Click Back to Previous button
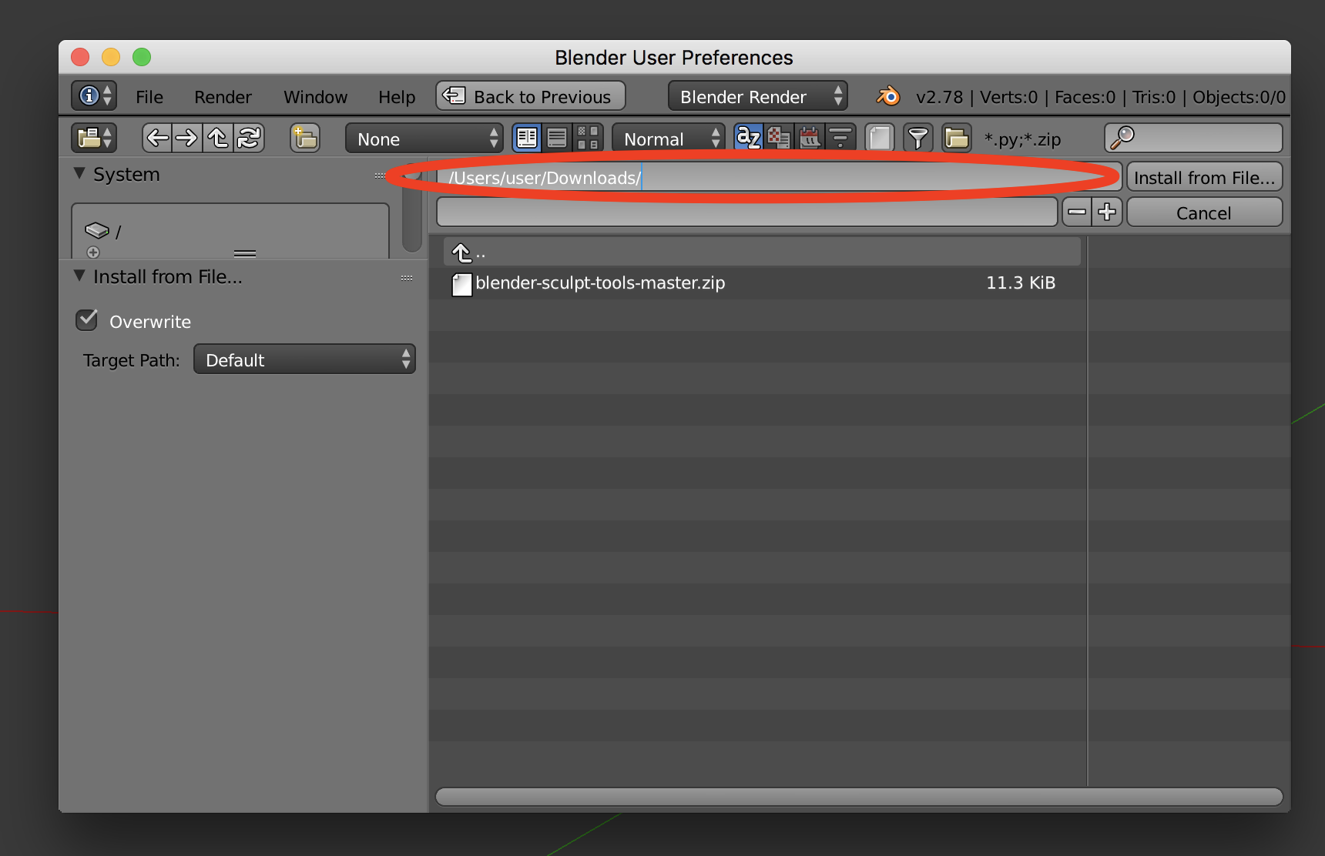 (531, 96)
